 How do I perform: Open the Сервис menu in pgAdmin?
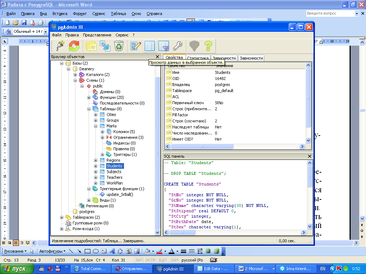point(122,35)
